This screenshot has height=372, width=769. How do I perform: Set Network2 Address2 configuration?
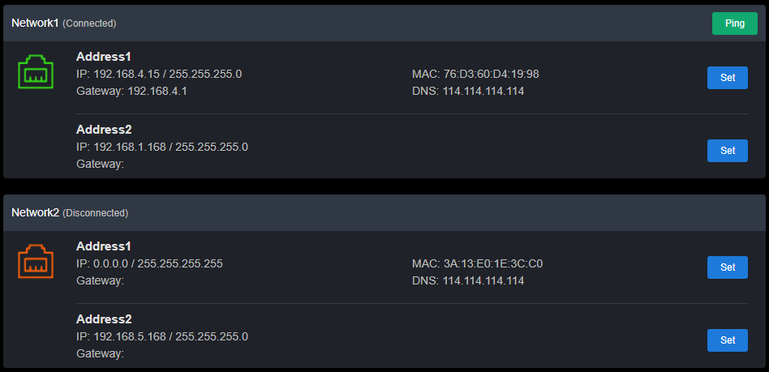[x=728, y=340]
